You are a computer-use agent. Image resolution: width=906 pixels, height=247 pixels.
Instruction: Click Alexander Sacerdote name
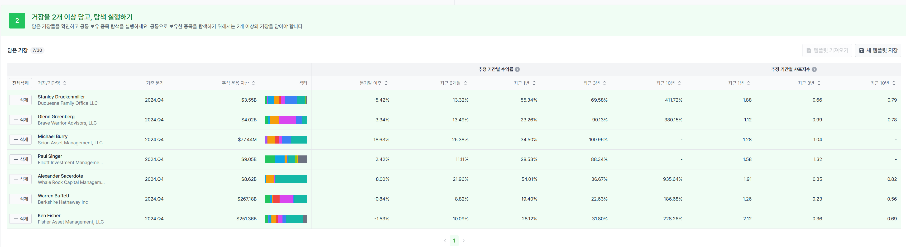click(60, 176)
